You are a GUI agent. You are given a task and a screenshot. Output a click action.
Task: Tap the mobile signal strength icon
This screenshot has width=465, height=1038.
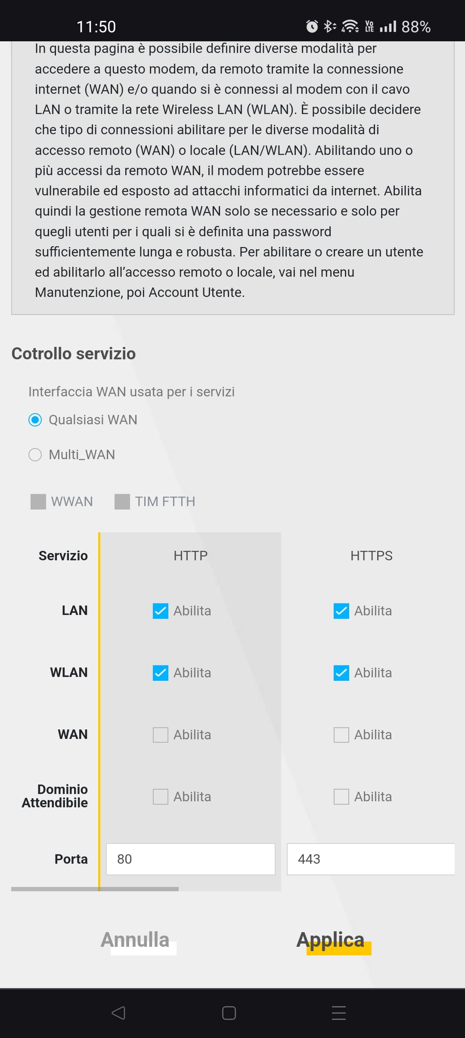(x=388, y=27)
